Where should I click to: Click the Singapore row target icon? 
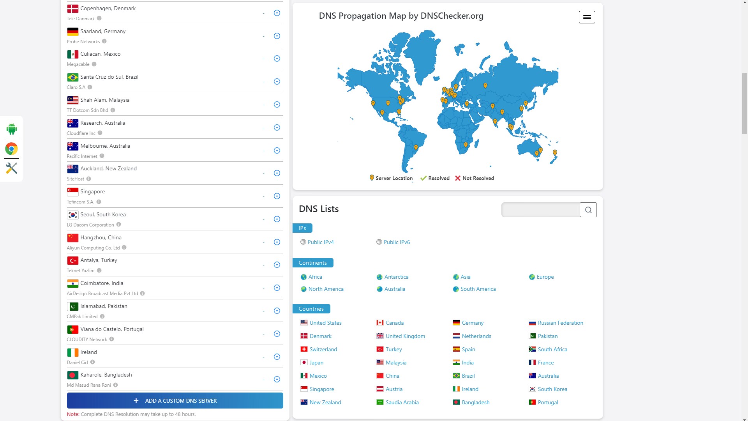coord(277,196)
